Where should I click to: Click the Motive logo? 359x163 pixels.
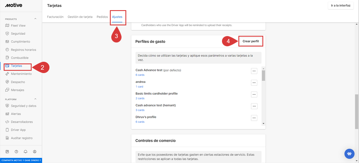click(x=14, y=5)
